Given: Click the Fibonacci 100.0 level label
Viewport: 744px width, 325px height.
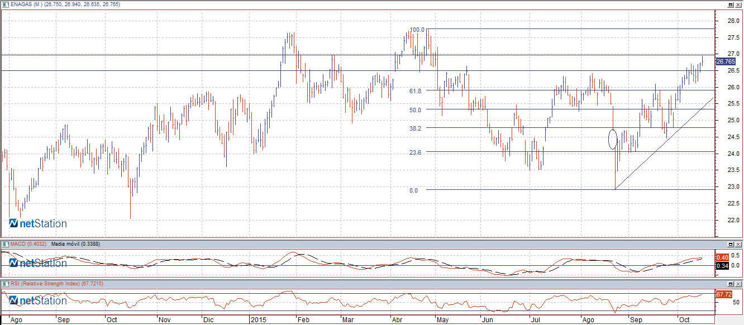Looking at the screenshot, I should [x=417, y=30].
